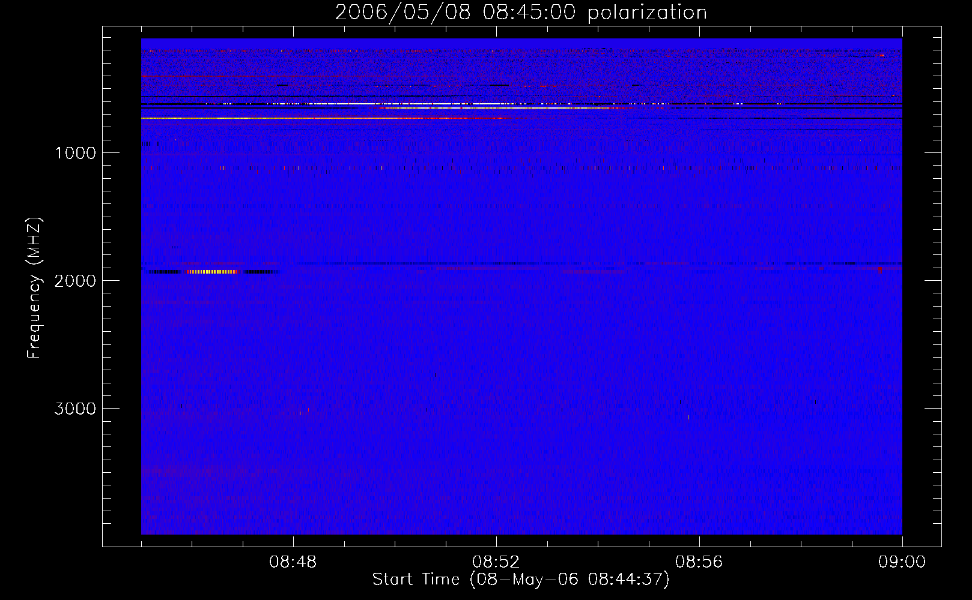The width and height of the screenshot is (972, 600).
Task: Click the 1000 frequency tick label
Action: [x=75, y=153]
